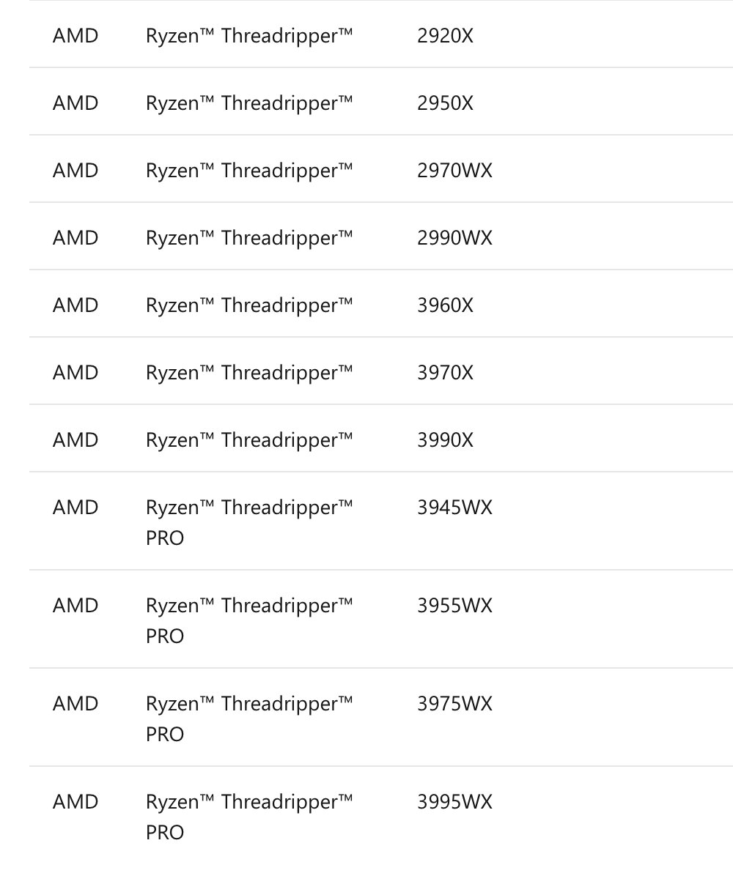
Task: Click AMD in the 2970WX row
Action: [75, 170]
